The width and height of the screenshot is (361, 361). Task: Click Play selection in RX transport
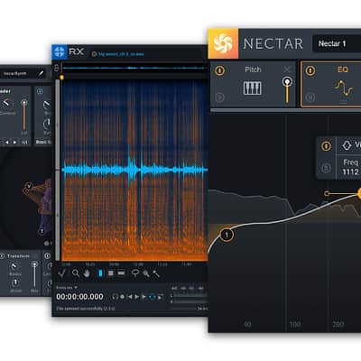[144, 297]
